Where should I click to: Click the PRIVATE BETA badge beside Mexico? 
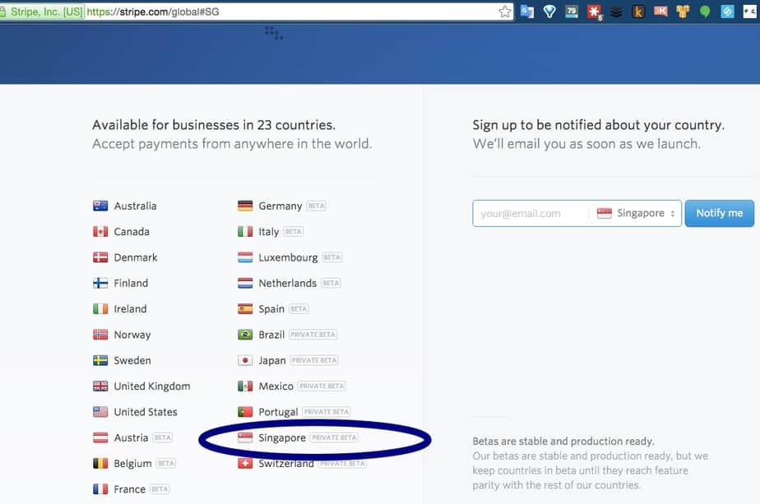[322, 386]
